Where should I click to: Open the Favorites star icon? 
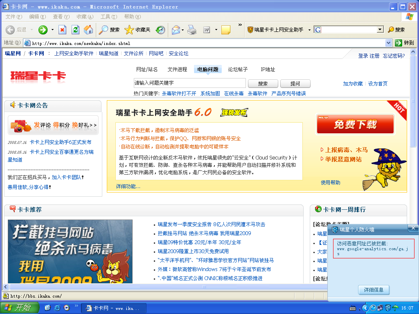129,29
